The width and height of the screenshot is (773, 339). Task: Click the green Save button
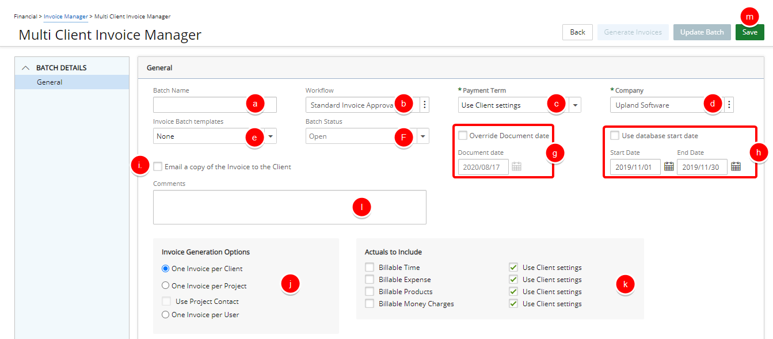click(749, 32)
